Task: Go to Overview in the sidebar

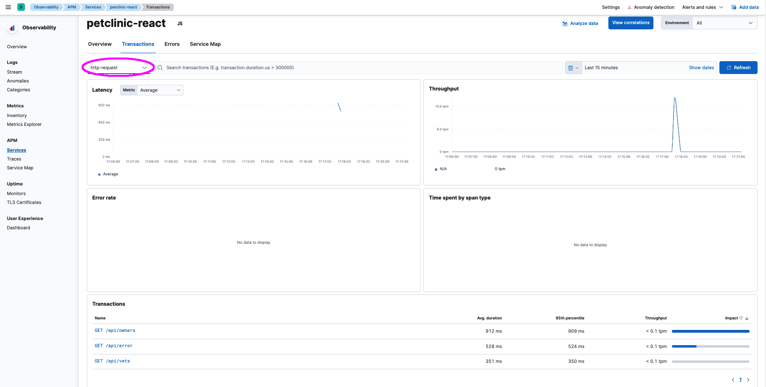Action: (x=17, y=47)
